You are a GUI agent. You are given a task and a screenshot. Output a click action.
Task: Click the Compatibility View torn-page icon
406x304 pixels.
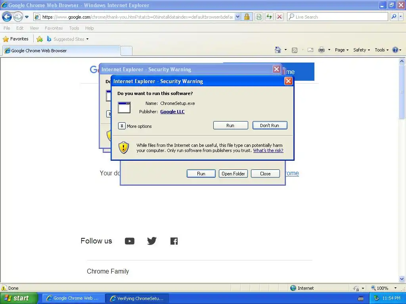(x=259, y=17)
